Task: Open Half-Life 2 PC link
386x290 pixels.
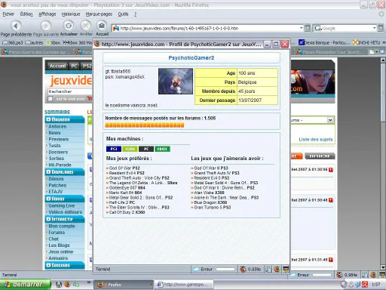Action: coord(122,202)
